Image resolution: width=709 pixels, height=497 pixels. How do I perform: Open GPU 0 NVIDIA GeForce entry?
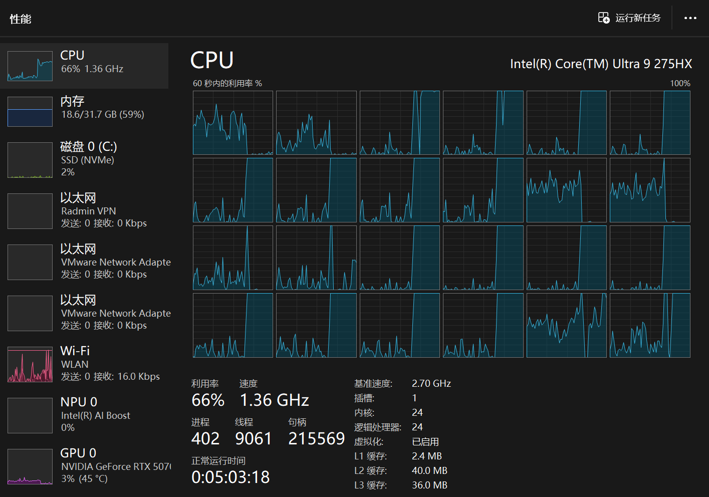[x=115, y=466]
